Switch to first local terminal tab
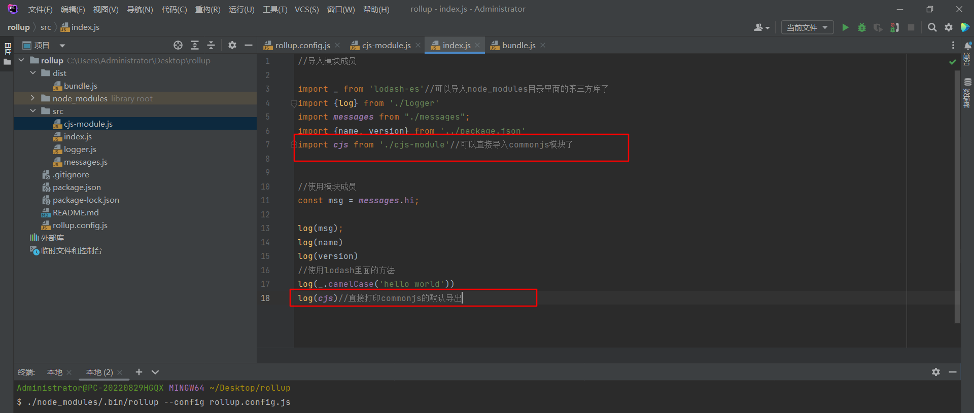 coord(55,372)
